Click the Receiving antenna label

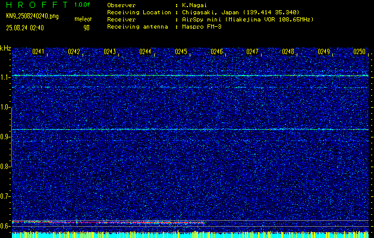pos(137,27)
